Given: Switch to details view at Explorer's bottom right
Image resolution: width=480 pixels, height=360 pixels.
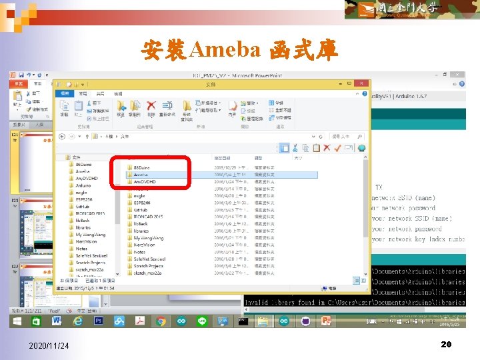Looking at the screenshot, I should tap(356, 281).
